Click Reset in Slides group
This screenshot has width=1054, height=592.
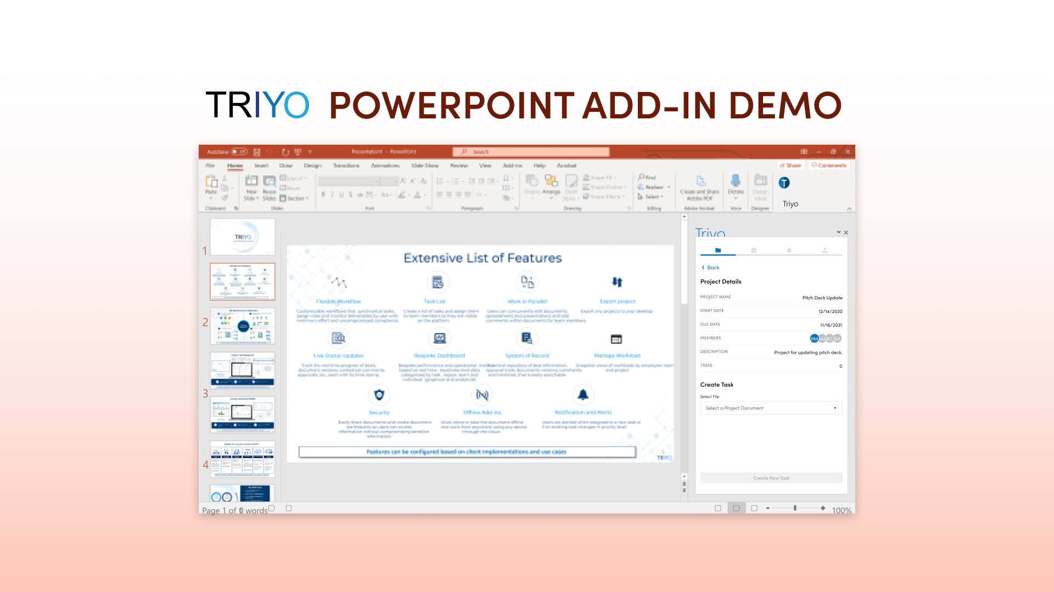290,189
